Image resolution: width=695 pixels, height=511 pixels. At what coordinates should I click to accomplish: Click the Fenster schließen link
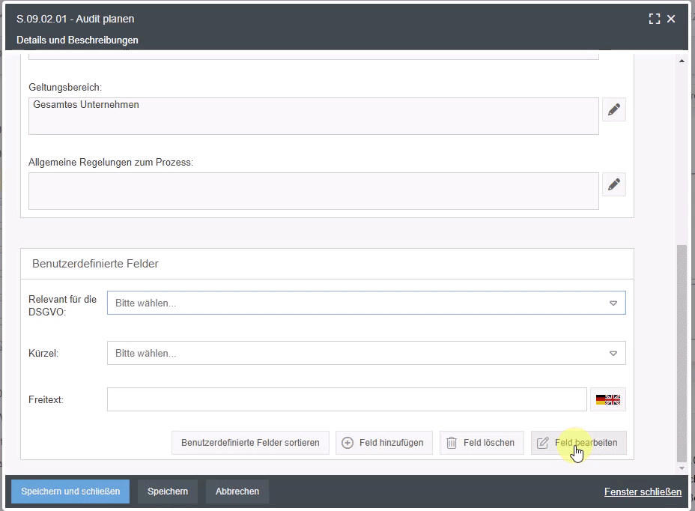[643, 492]
